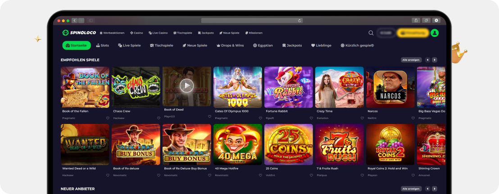
Task: Open the Kürzlich gespielt tab
Action: (x=356, y=45)
